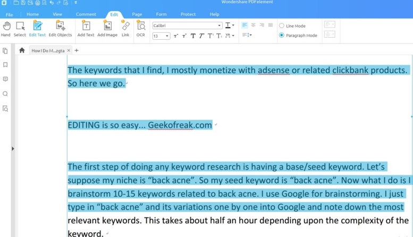Activate the Select tool

click(20, 29)
